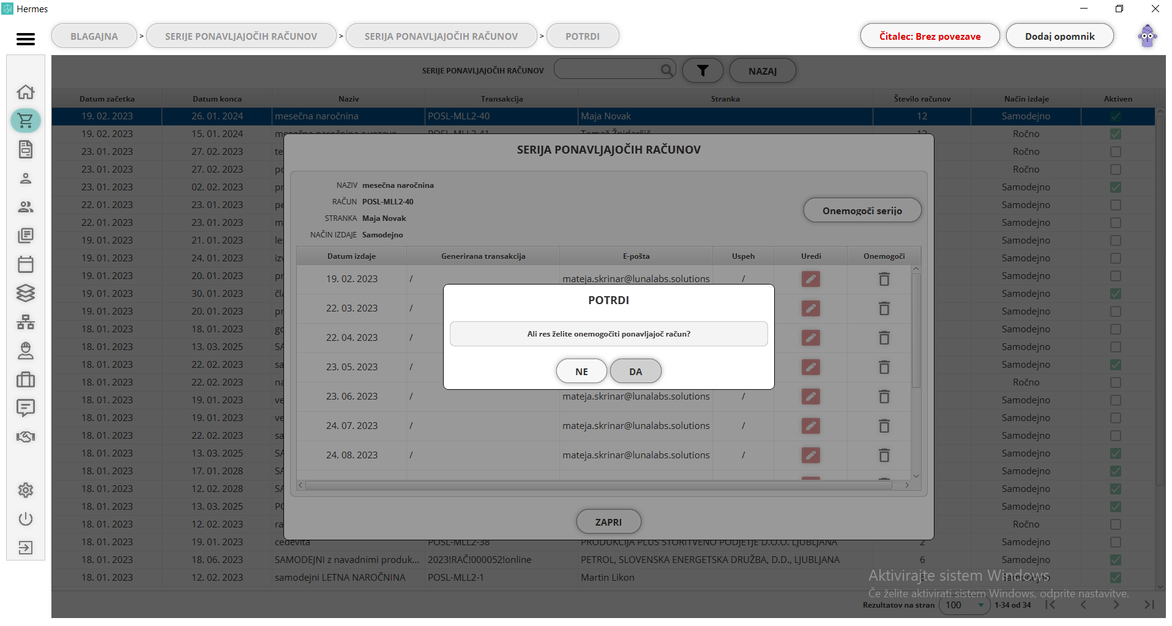Viewport: 1172px width, 626px height.
Task: Open documents icon in sidebar
Action: click(26, 149)
